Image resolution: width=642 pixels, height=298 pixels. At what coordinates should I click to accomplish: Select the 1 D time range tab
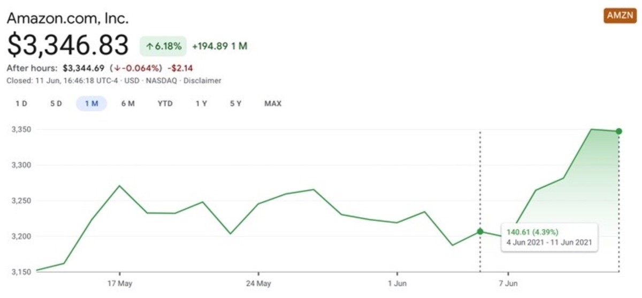pos(21,103)
